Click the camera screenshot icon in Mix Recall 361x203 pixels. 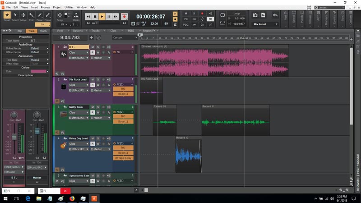[x=255, y=15]
